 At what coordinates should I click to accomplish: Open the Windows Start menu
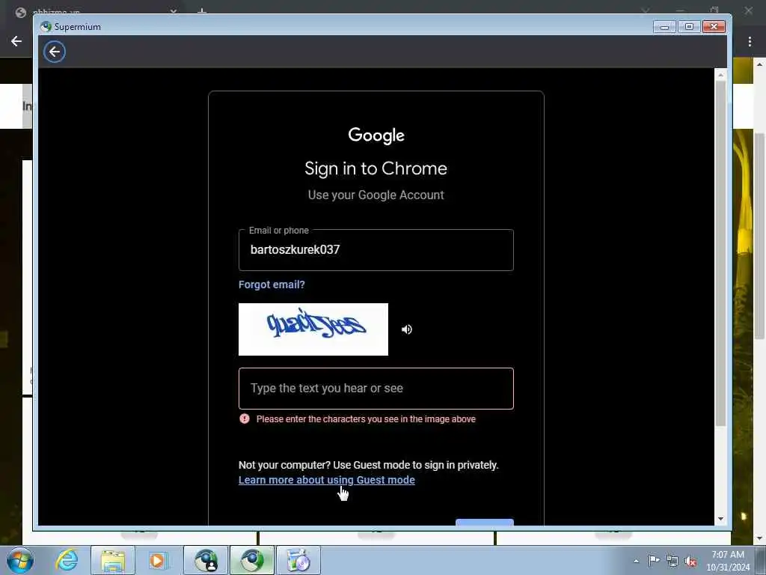[x=20, y=560]
